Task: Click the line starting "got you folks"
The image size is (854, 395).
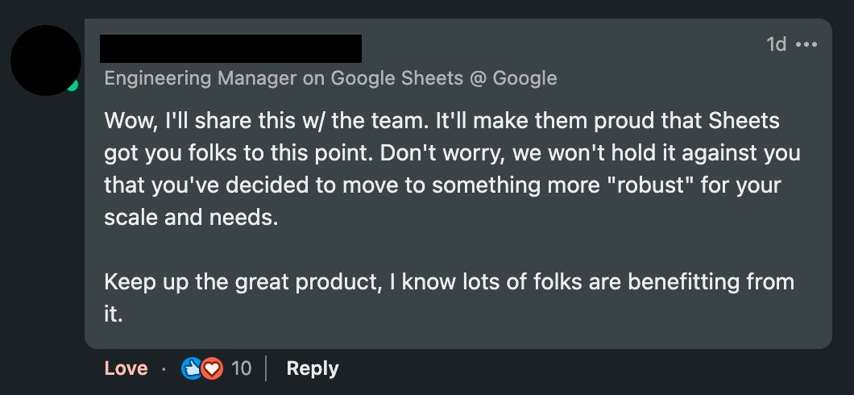Action: click(x=452, y=153)
